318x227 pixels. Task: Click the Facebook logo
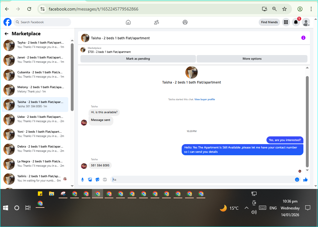7,22
